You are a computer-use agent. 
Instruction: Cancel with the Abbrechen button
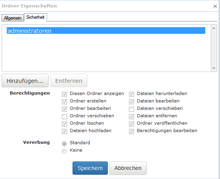point(128,168)
